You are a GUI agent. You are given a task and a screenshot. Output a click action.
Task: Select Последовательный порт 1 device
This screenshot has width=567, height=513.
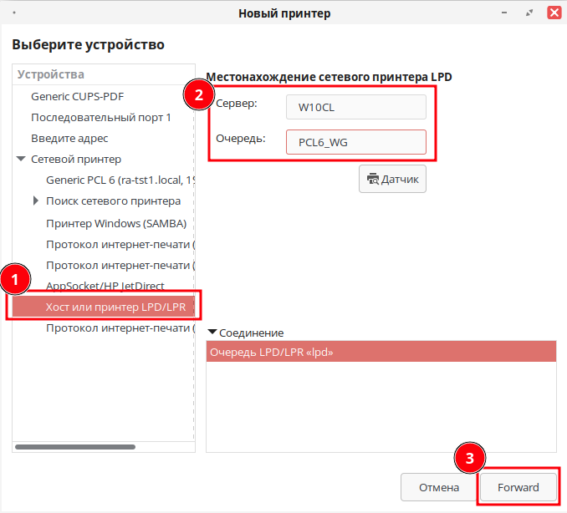(100, 117)
